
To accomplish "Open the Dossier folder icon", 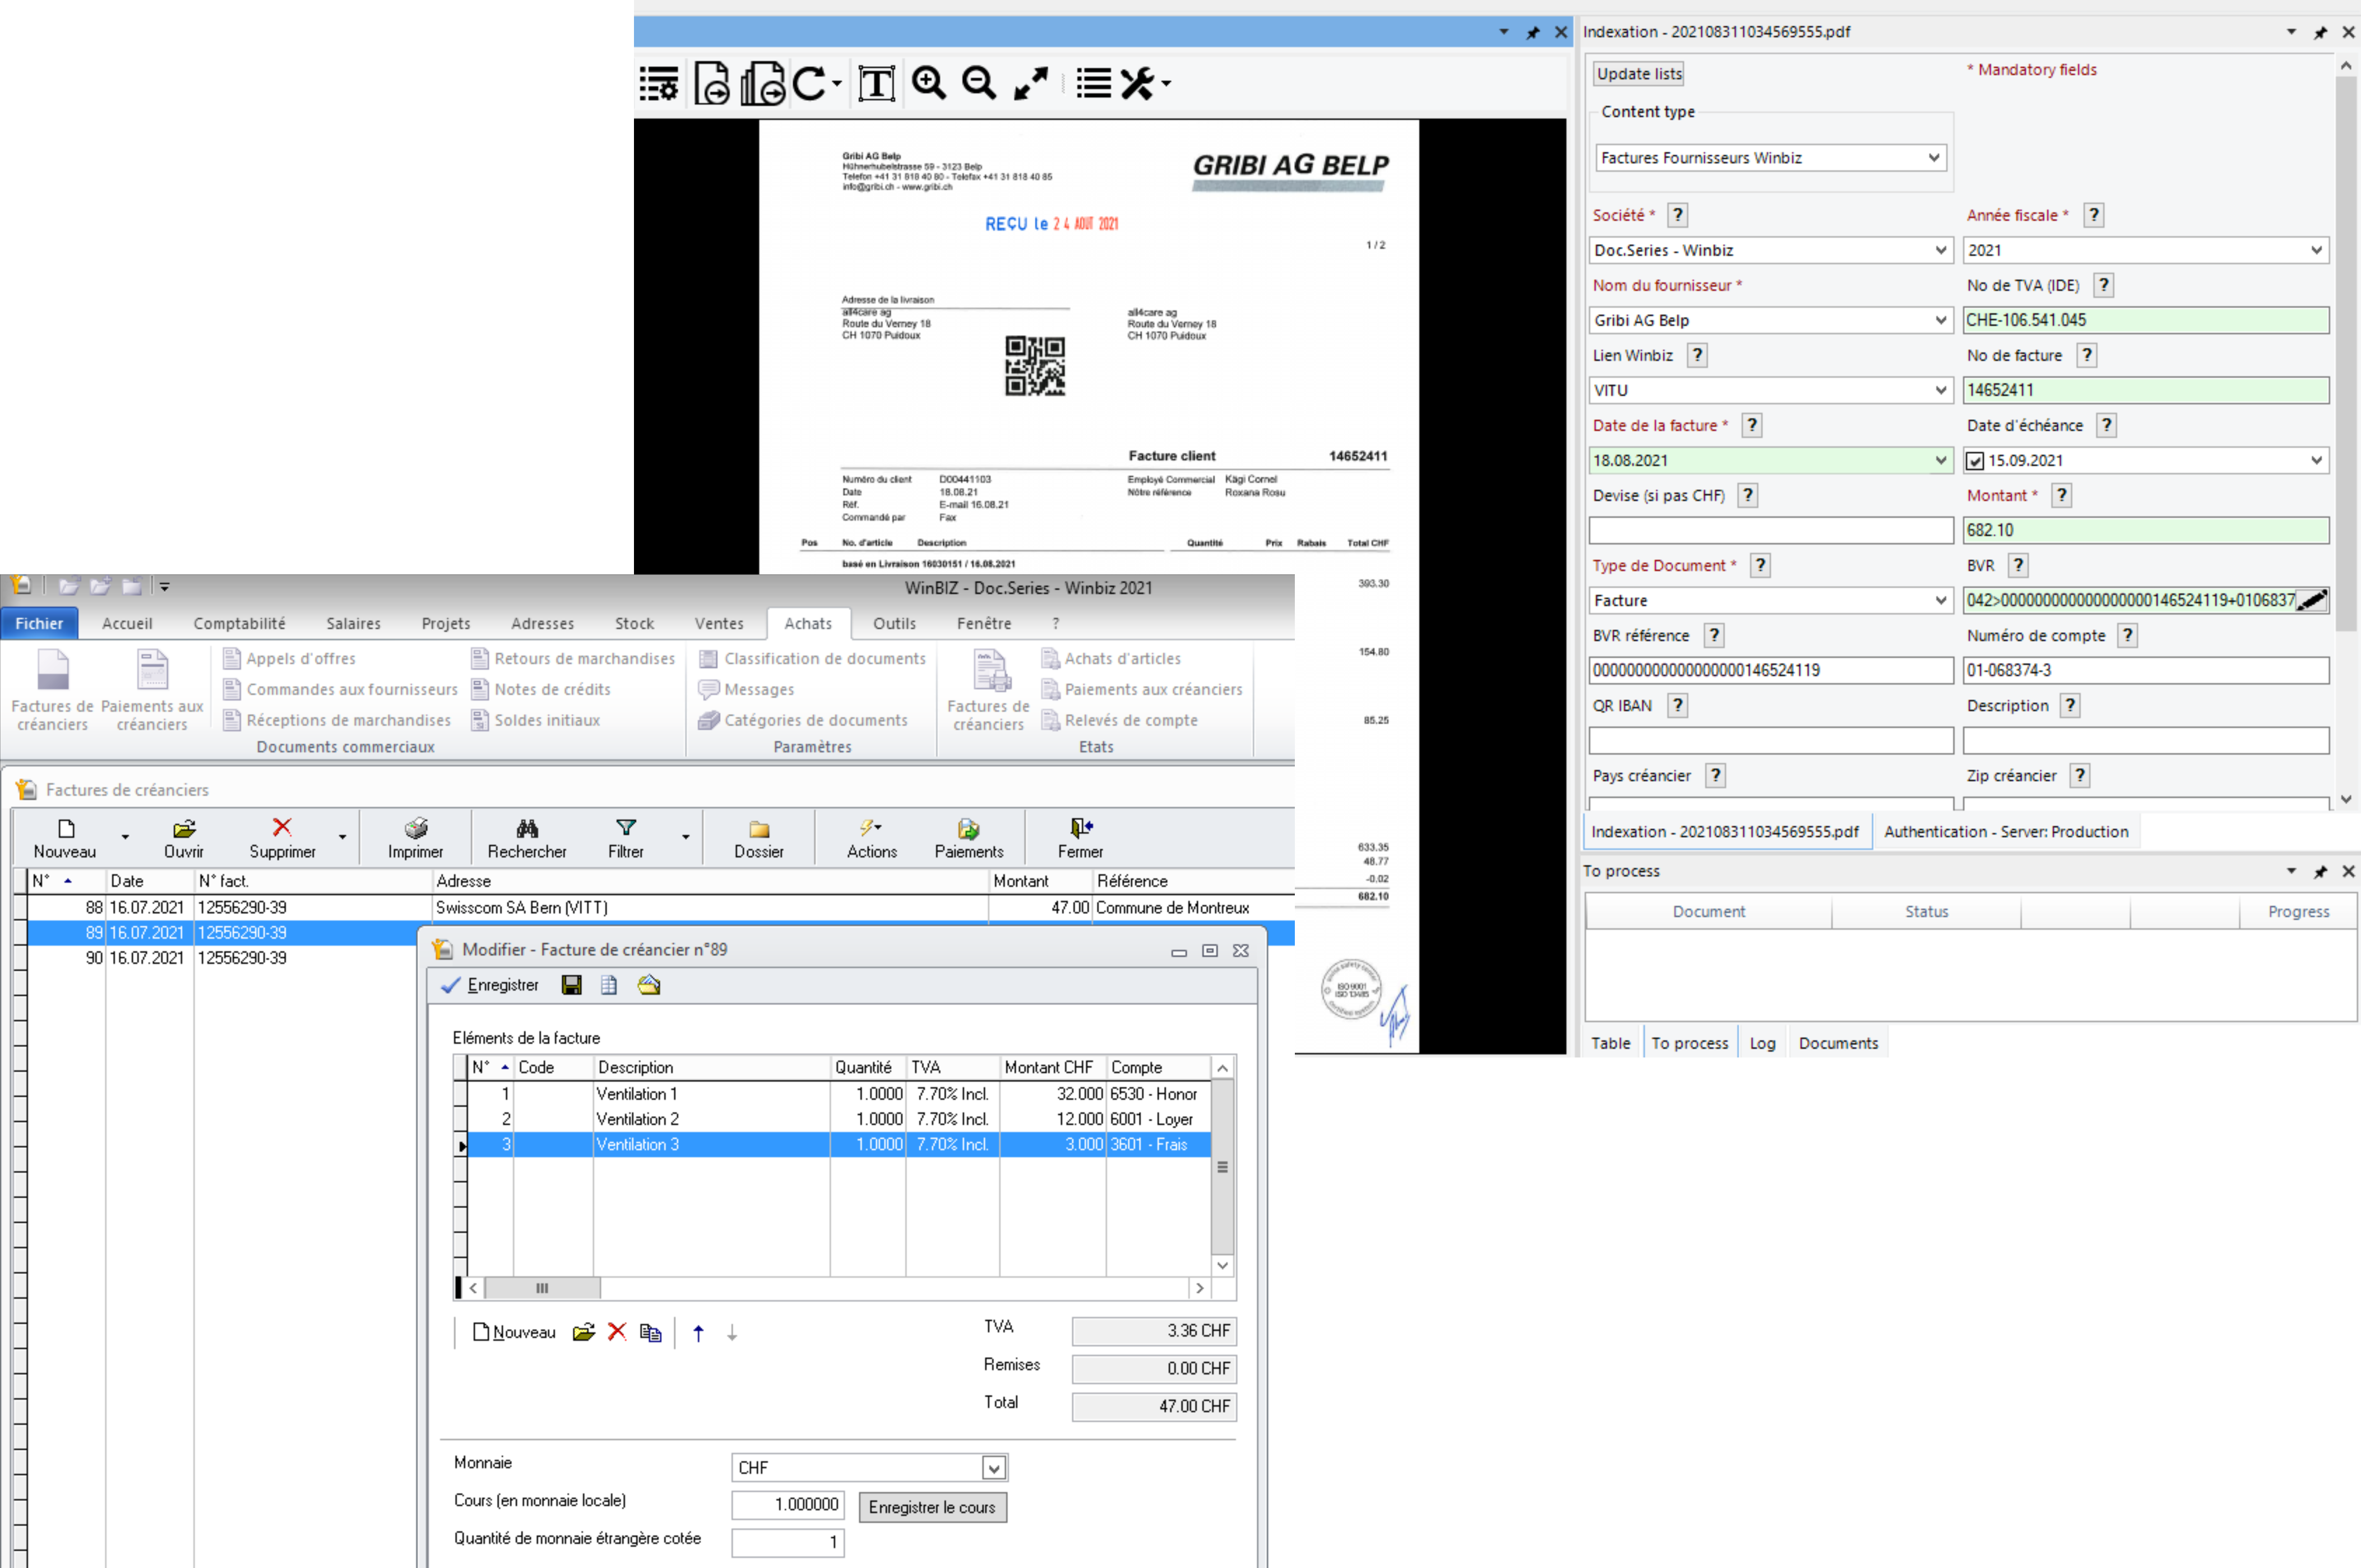I will [x=759, y=839].
